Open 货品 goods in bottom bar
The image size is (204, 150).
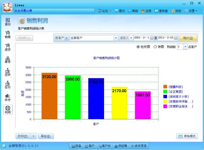pos(77,146)
